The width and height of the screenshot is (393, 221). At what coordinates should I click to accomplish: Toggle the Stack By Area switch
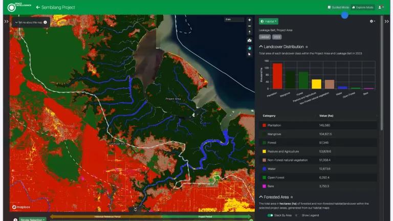tap(270, 215)
